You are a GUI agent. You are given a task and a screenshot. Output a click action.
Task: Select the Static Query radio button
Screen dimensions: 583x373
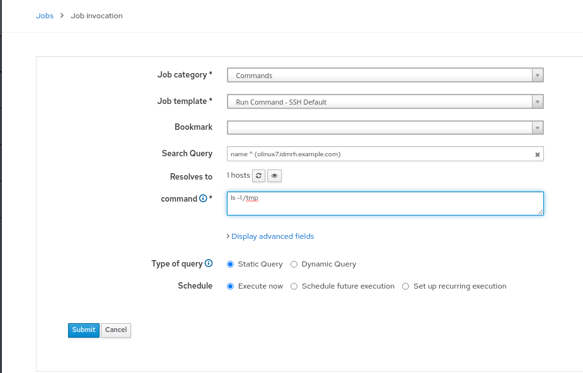(230, 264)
